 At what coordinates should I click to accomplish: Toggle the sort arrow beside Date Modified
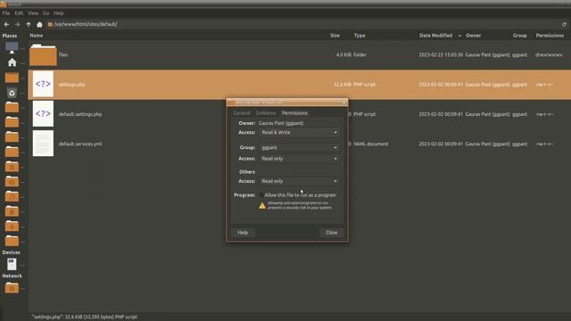pos(459,36)
